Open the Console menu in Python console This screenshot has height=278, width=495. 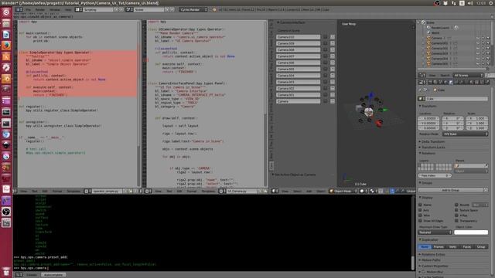pyautogui.click(x=32, y=275)
